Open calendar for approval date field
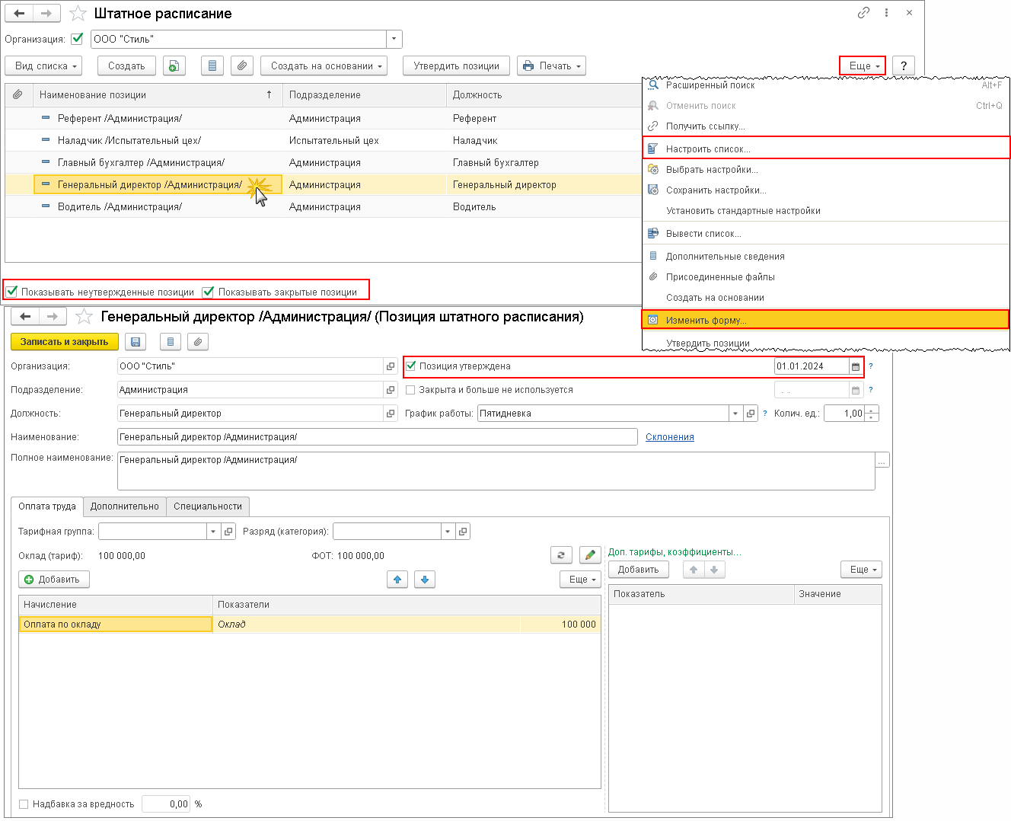This screenshot has height=821, width=1011. pos(856,366)
